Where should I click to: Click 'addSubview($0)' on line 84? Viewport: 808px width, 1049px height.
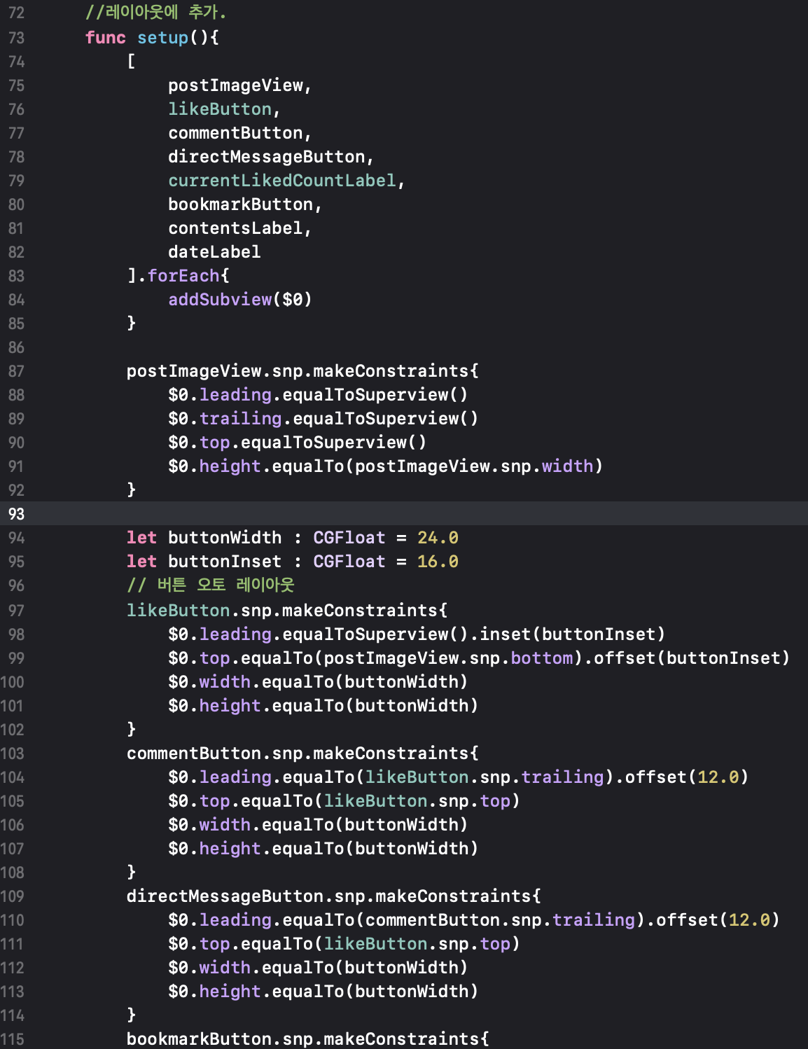239,300
